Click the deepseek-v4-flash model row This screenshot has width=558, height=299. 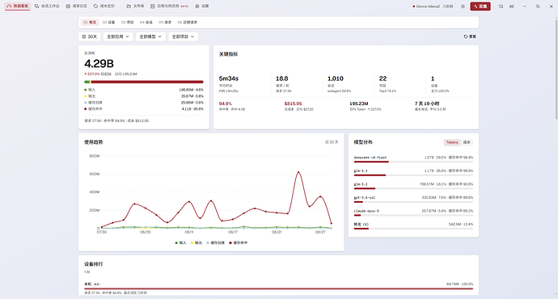(x=413, y=159)
